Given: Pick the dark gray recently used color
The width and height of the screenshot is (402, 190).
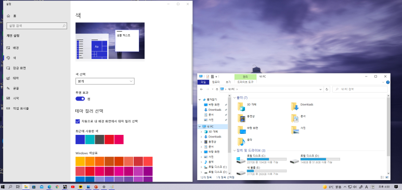Looking at the screenshot, I should (x=99, y=140).
